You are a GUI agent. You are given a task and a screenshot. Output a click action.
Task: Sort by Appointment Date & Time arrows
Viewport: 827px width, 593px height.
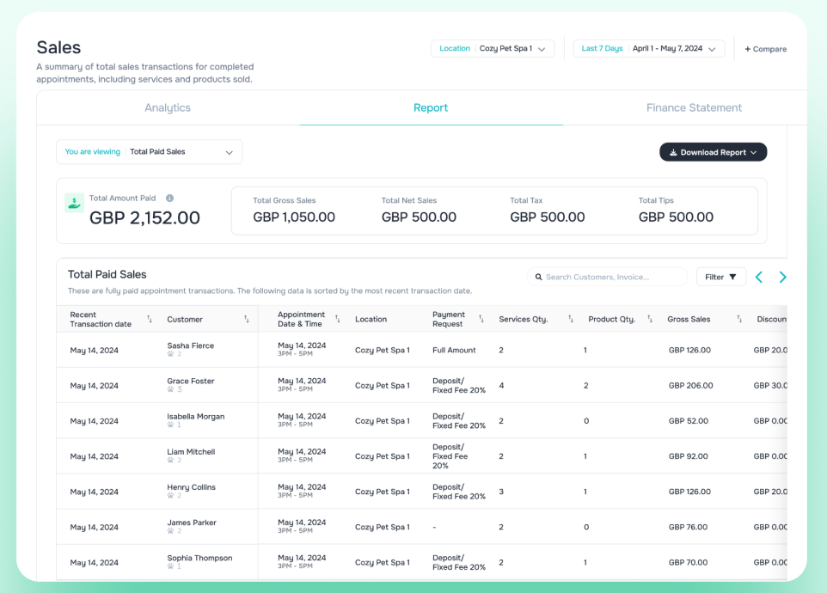(338, 319)
